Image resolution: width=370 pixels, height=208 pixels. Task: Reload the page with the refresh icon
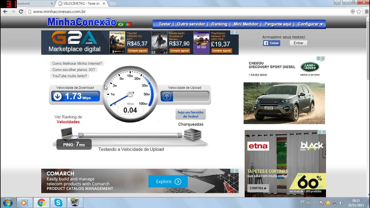[21, 12]
